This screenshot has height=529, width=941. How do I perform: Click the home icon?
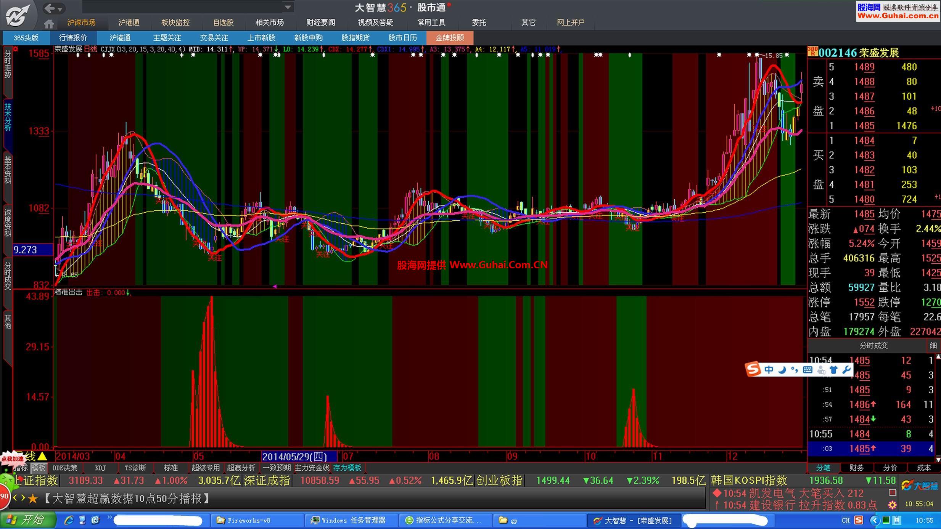click(x=48, y=24)
